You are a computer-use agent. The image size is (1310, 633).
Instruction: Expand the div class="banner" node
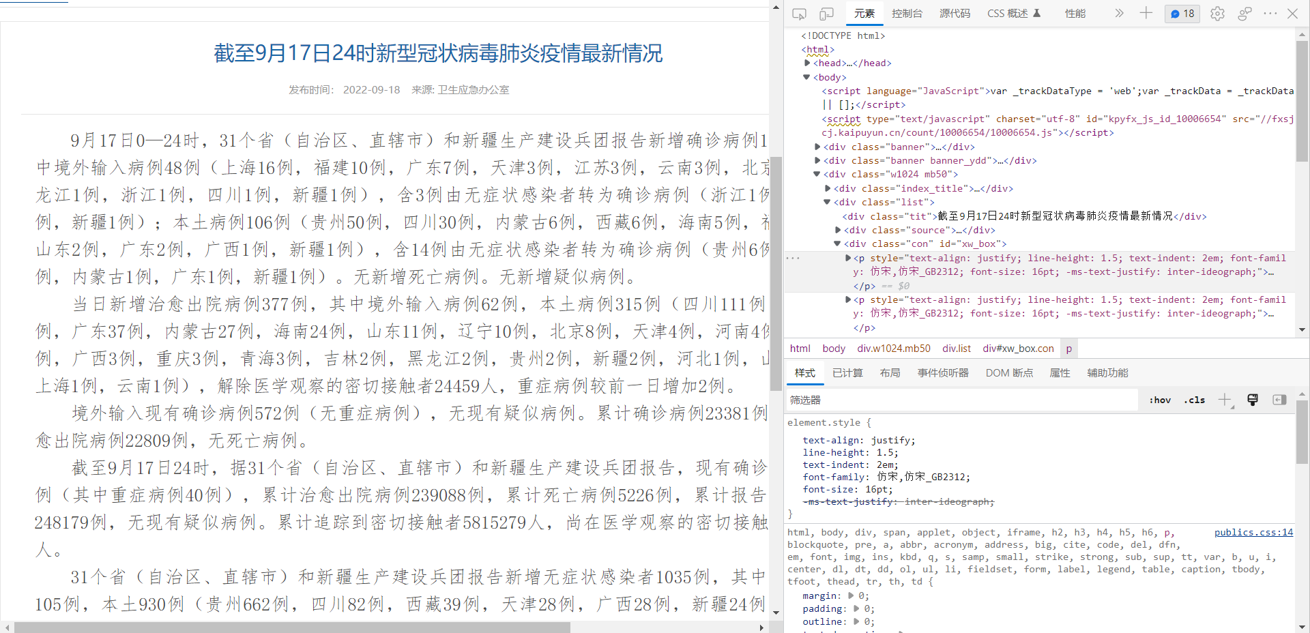[817, 147]
